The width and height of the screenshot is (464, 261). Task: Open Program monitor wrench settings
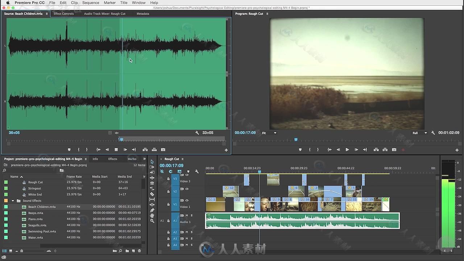point(433,133)
